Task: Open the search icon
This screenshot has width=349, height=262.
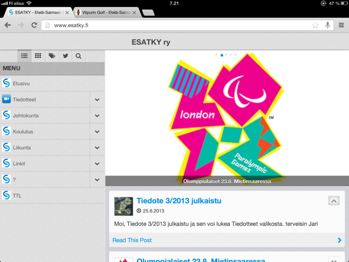Action: point(78,56)
